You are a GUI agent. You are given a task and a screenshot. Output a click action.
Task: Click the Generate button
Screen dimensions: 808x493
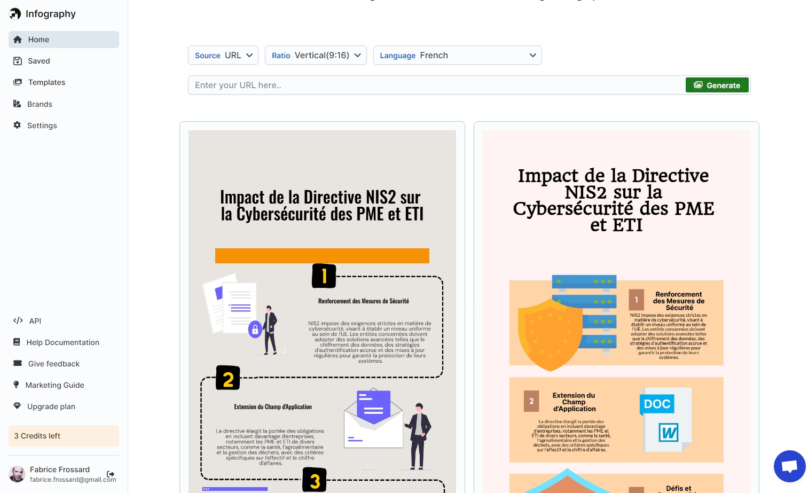coord(717,85)
